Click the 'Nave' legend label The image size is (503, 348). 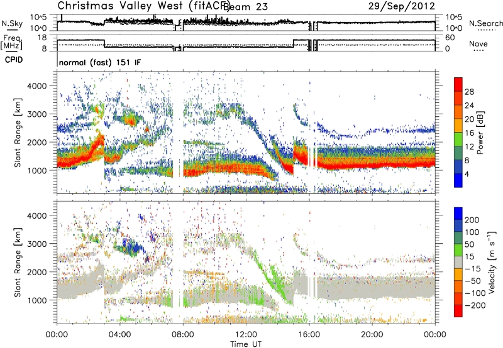coord(478,43)
